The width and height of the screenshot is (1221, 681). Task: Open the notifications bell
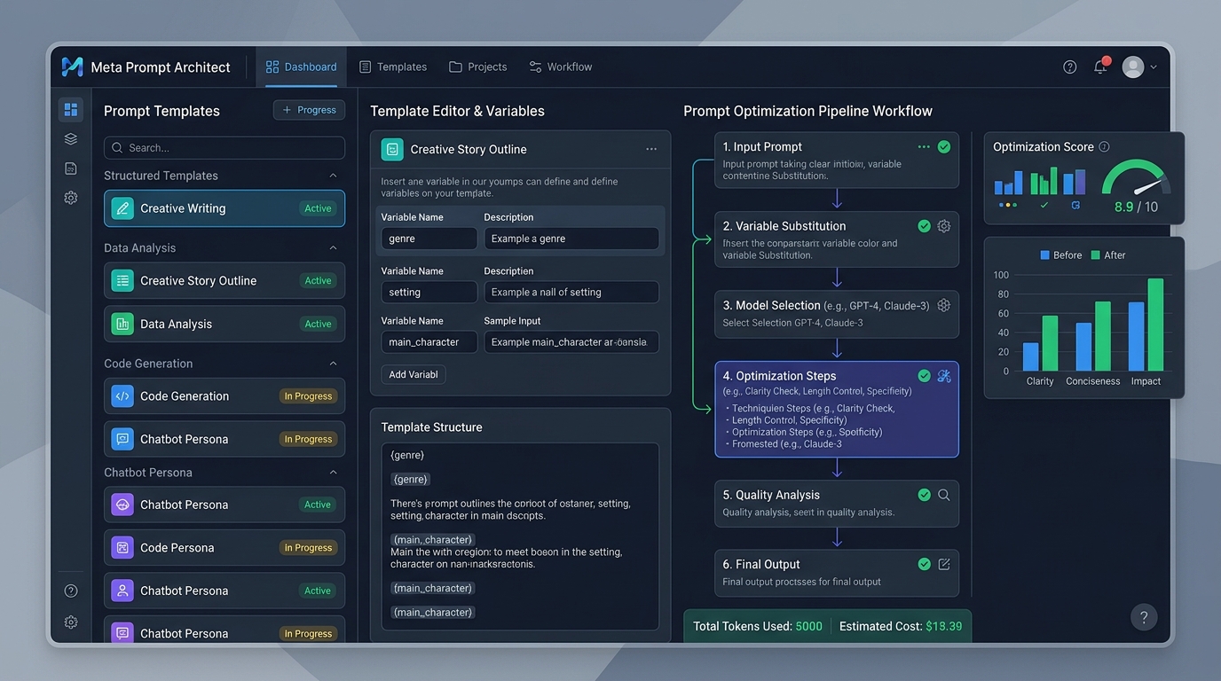(1100, 67)
